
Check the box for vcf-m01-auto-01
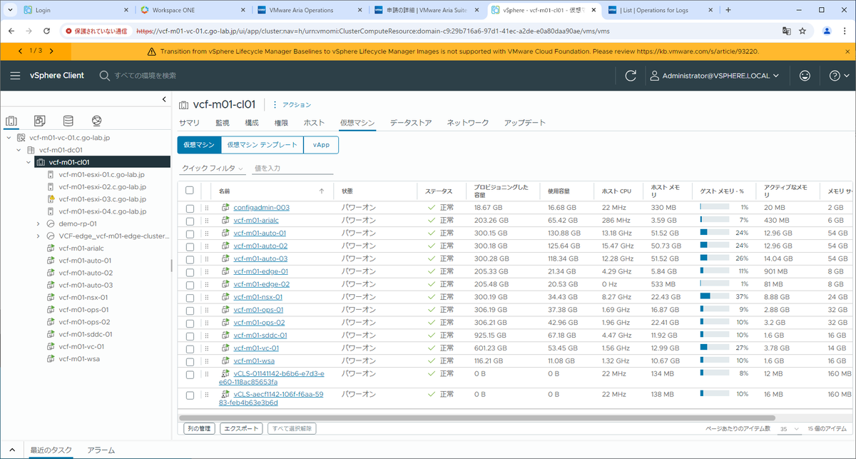[190, 233]
